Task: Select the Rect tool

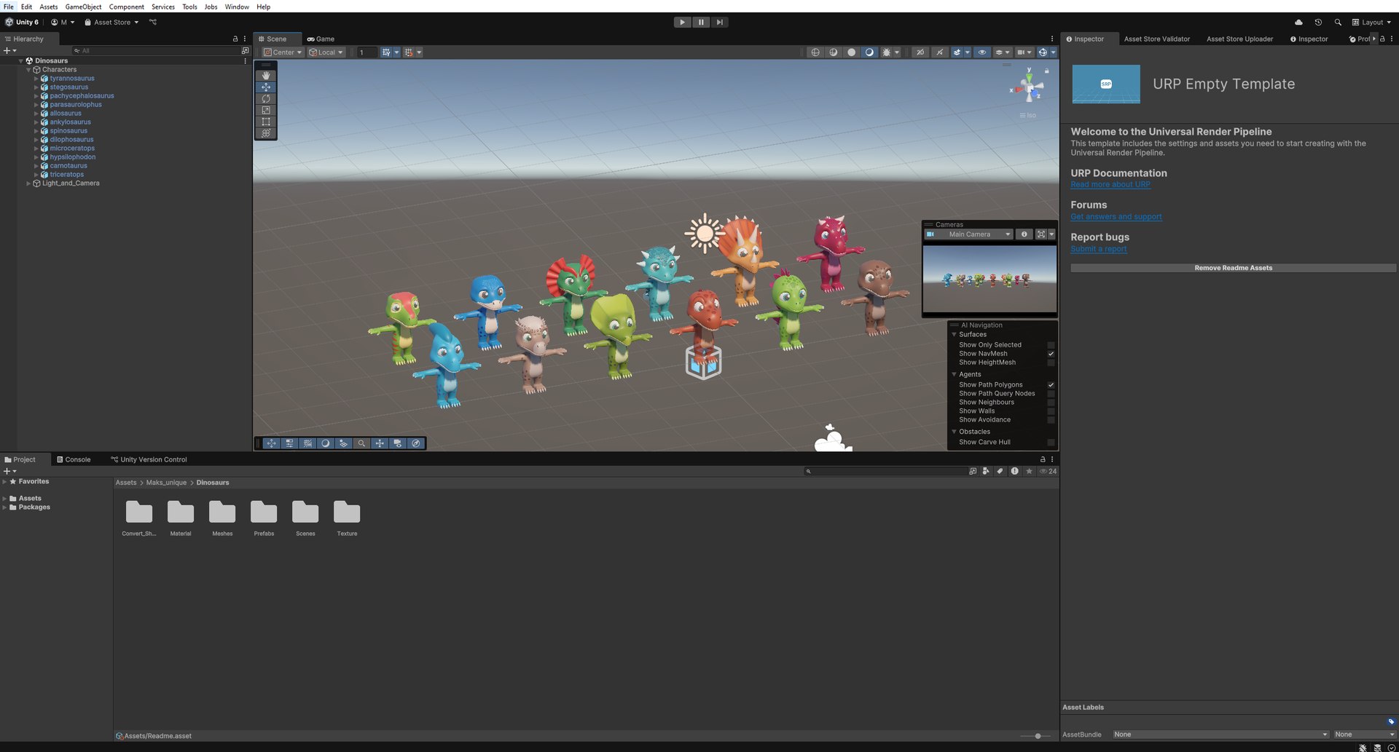Action: point(266,122)
